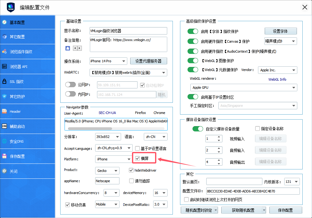Close the 编辑配置文件 dialog window
The width and height of the screenshot is (312, 218).
[305, 7]
